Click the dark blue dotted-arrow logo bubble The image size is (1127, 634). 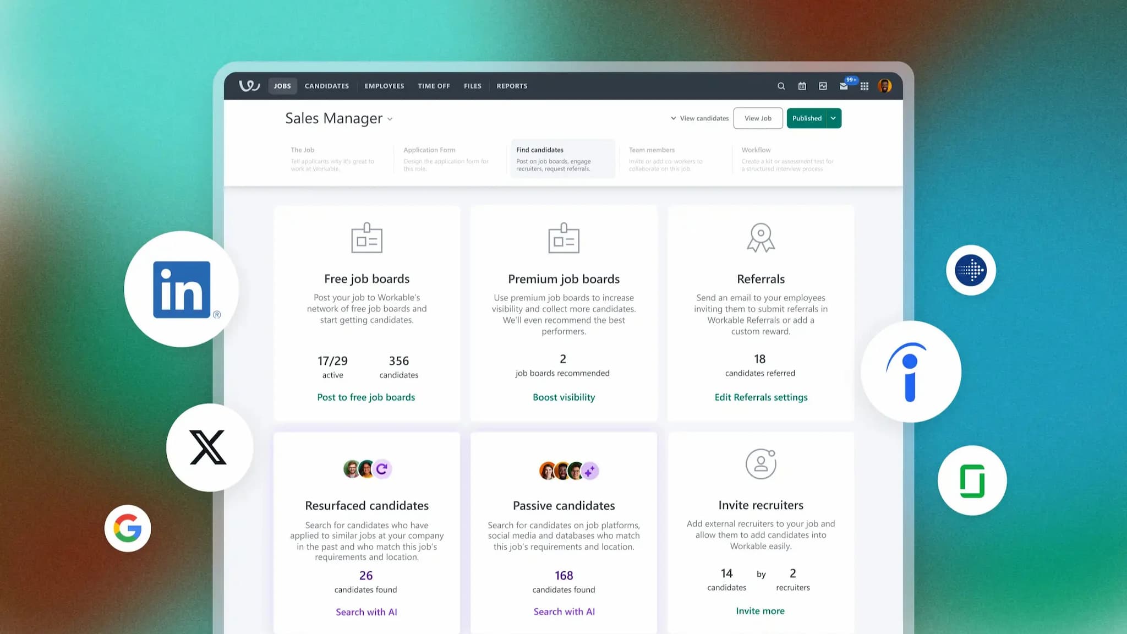coord(971,270)
